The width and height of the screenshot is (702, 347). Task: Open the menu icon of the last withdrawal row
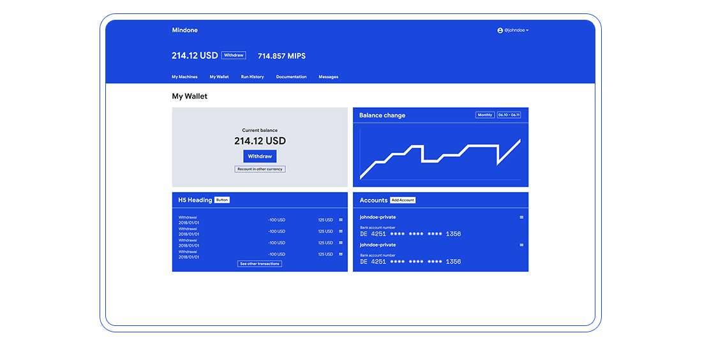[x=341, y=254]
